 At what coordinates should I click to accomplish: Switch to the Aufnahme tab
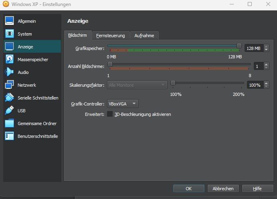click(x=144, y=36)
